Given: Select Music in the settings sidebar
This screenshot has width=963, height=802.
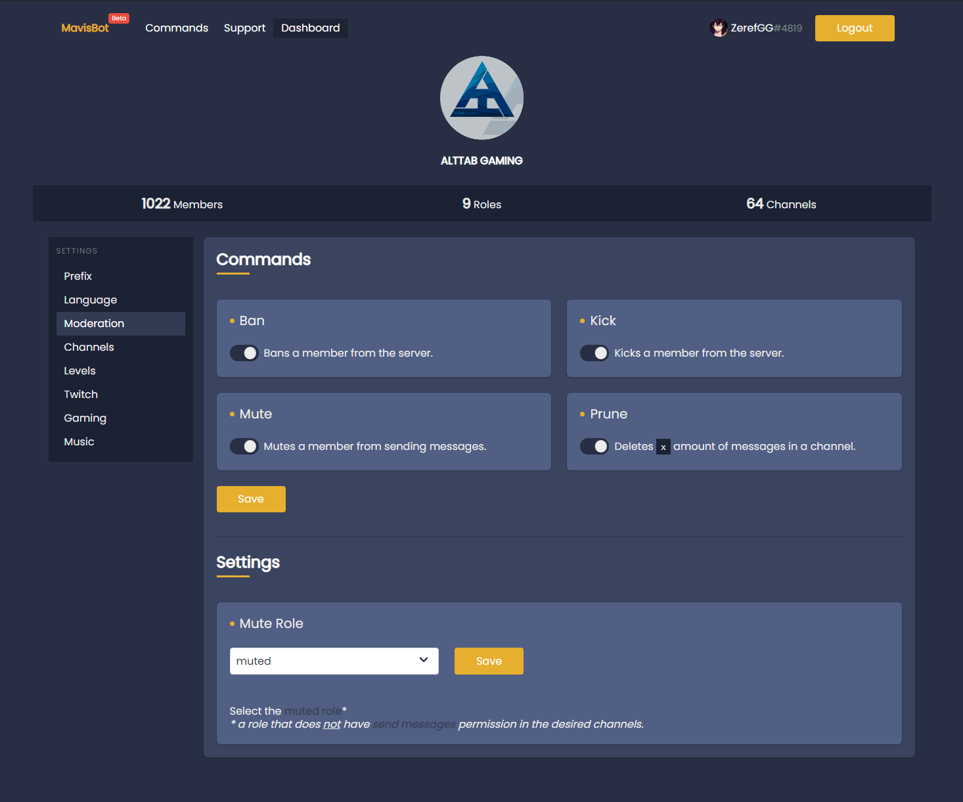Looking at the screenshot, I should point(79,442).
